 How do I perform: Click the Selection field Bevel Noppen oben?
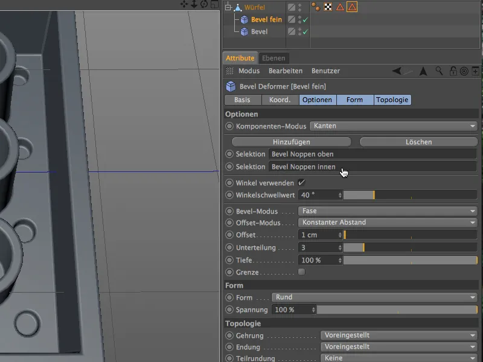tap(373, 154)
